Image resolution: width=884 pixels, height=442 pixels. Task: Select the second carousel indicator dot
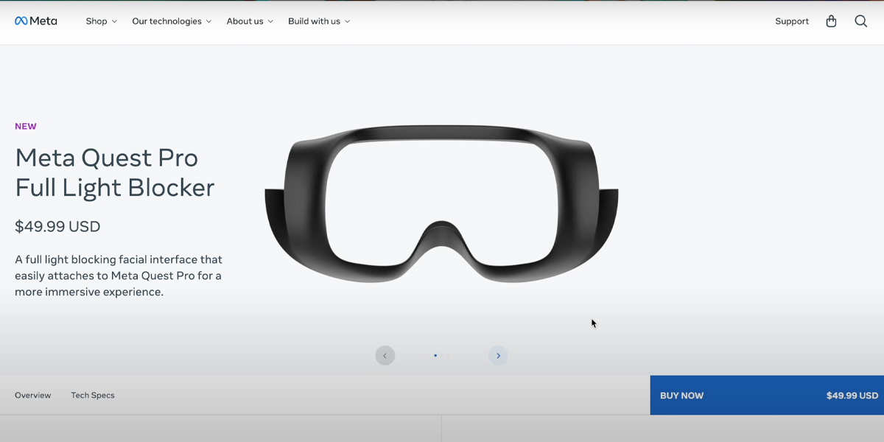coord(442,356)
